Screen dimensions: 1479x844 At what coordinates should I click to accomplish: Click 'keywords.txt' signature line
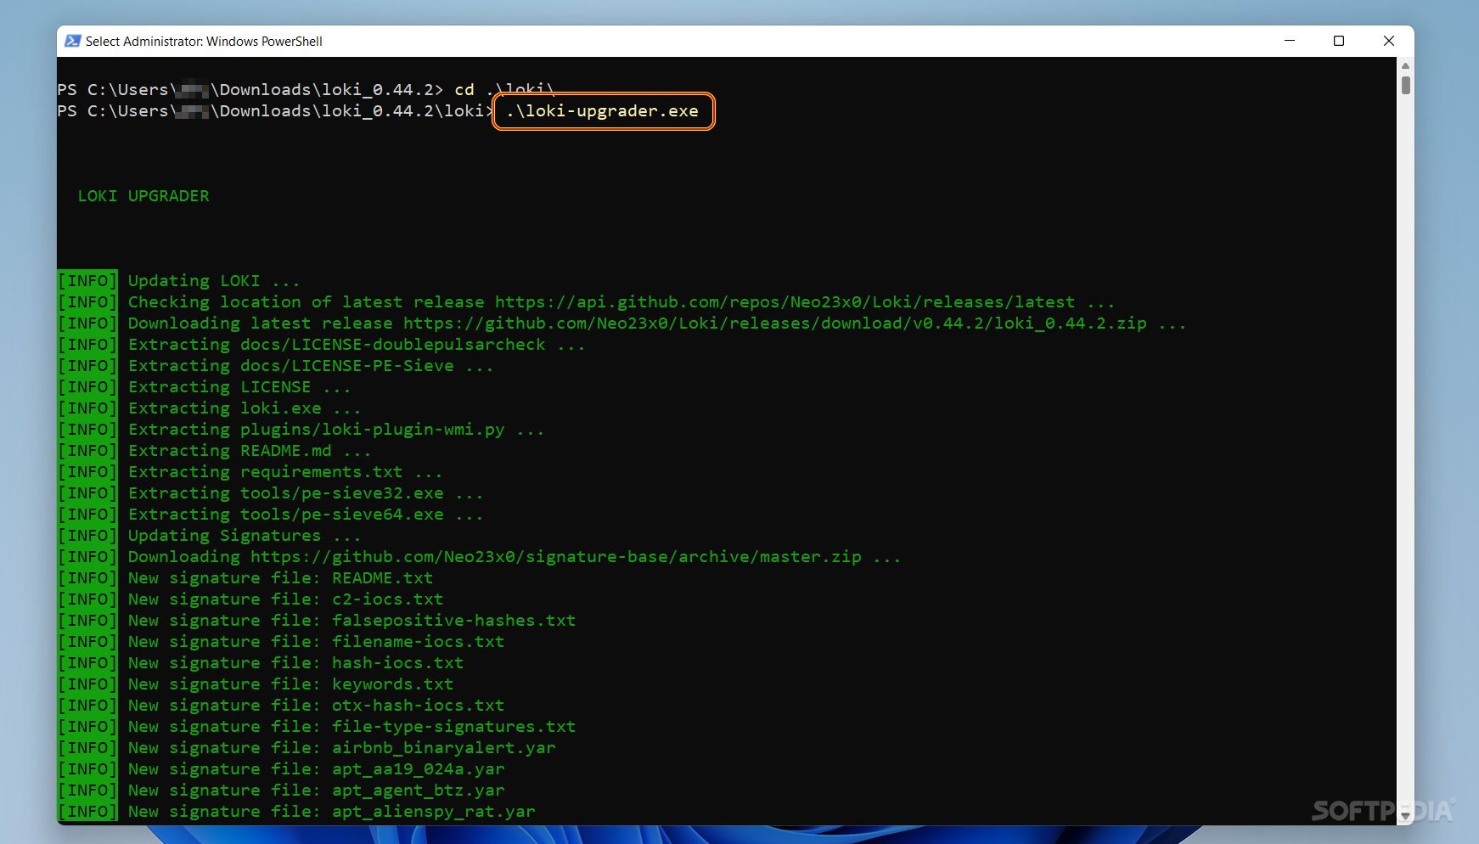(x=290, y=684)
